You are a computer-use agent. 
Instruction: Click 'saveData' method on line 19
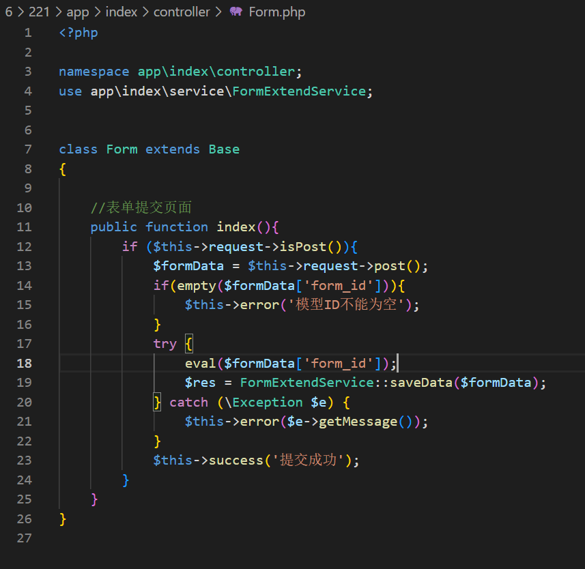(x=421, y=383)
